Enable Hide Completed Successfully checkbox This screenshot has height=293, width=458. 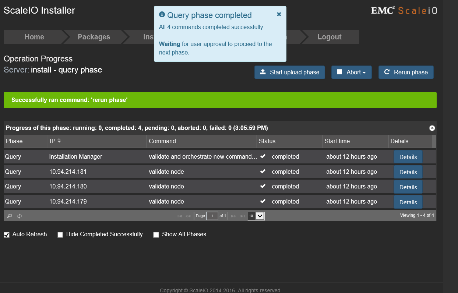click(60, 235)
